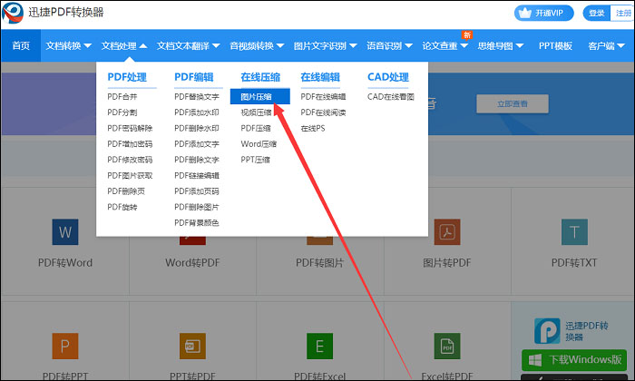635x381 pixels.
Task: Click the PDF处理 column heading
Action: pos(127,77)
